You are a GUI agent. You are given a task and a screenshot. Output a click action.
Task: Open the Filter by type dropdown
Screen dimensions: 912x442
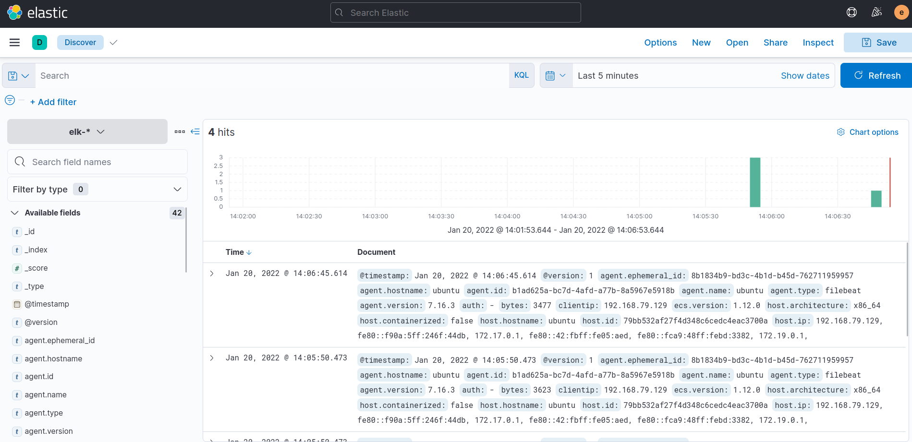tap(97, 189)
